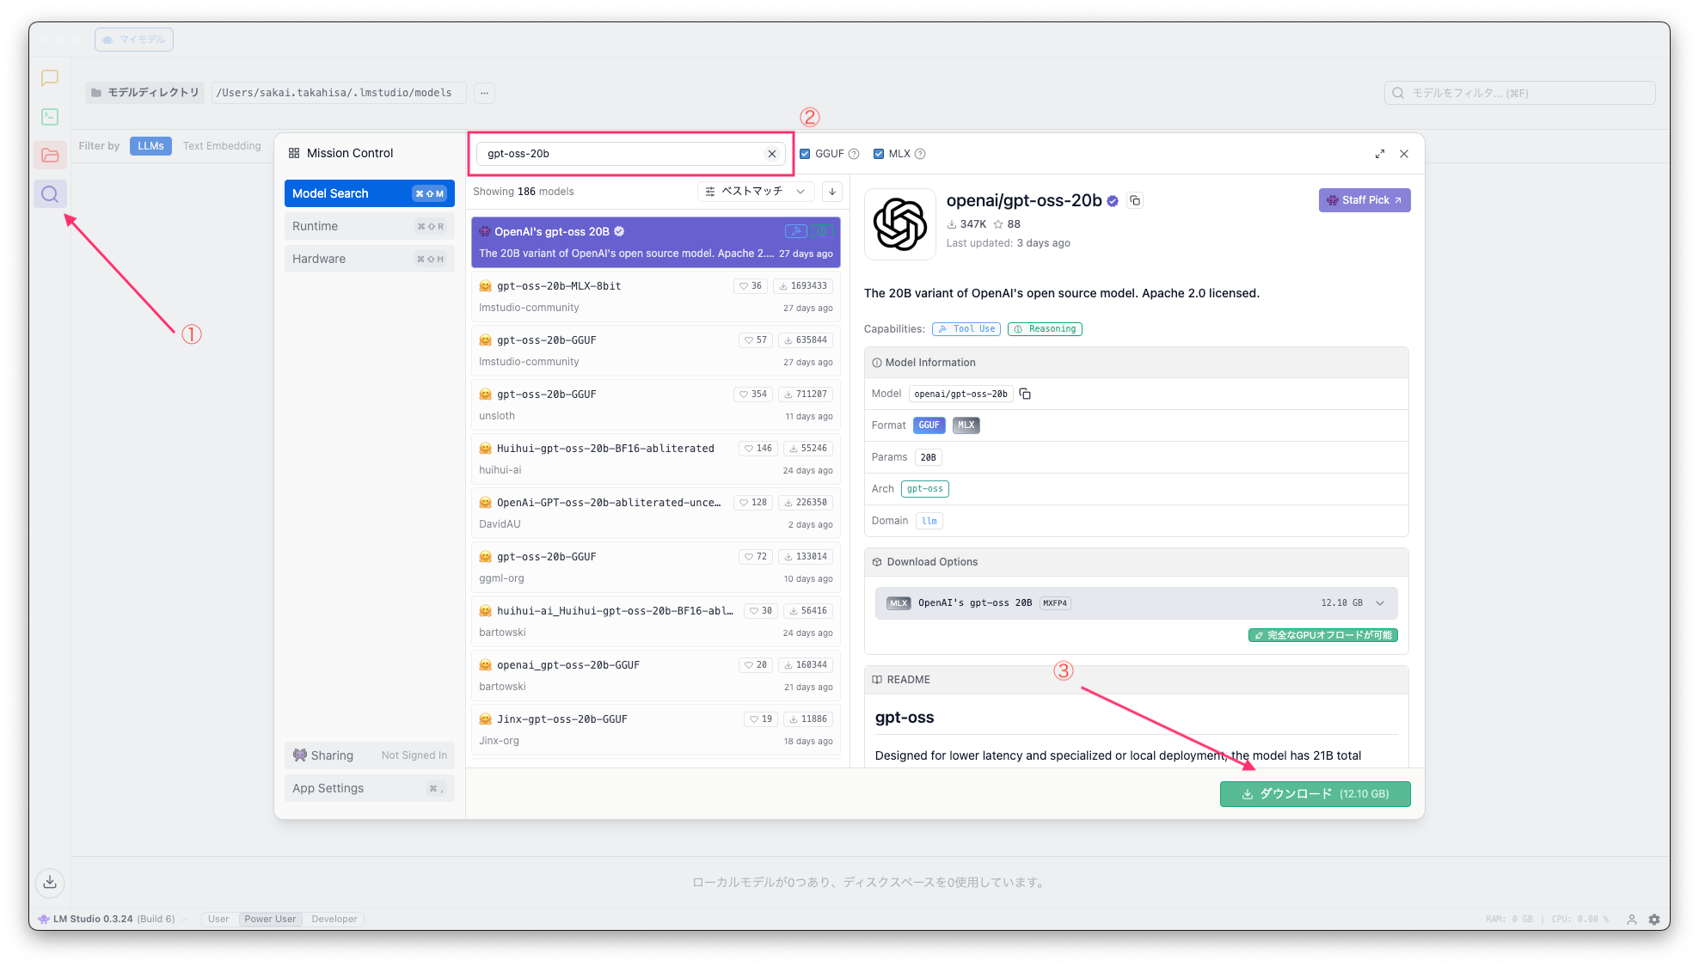Clear the gpt-oss-20b search text
The width and height of the screenshot is (1699, 966).
(x=772, y=154)
